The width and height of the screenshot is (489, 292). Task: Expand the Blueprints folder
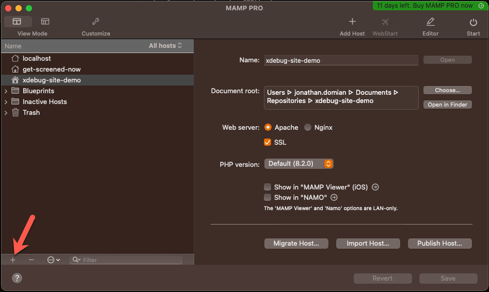pyautogui.click(x=6, y=91)
